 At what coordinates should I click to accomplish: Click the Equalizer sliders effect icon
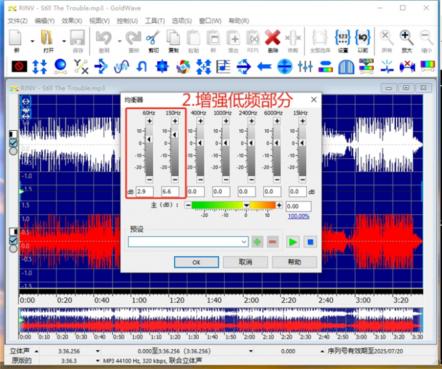click(x=305, y=66)
